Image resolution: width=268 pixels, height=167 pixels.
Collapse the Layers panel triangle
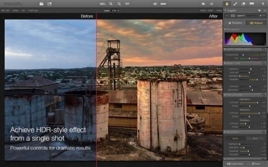pos(225,10)
